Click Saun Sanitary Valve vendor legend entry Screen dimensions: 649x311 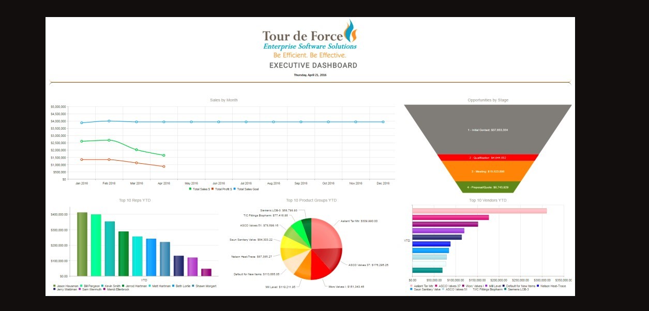[425, 289]
